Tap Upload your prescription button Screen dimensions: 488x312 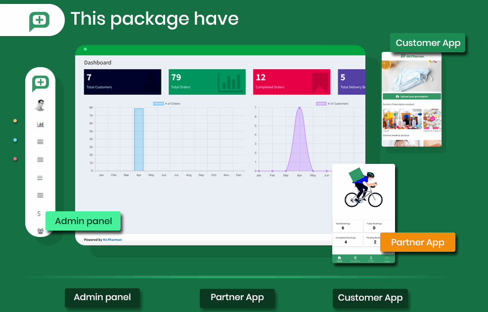tap(412, 96)
